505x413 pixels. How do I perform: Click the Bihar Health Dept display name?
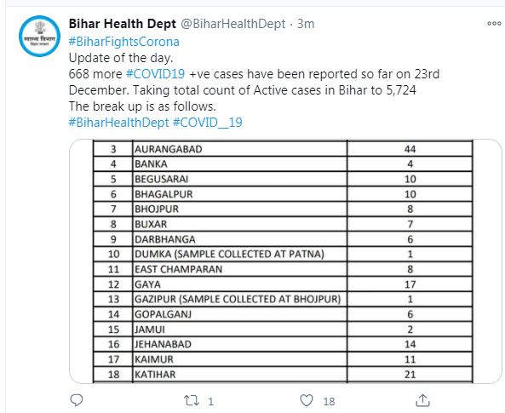click(x=123, y=24)
